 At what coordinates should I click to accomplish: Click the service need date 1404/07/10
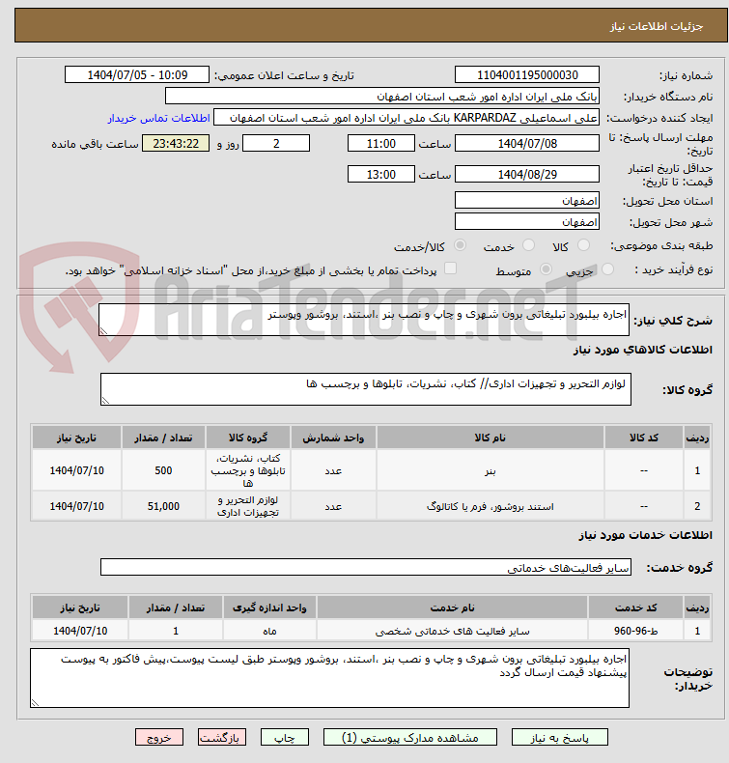(x=80, y=631)
